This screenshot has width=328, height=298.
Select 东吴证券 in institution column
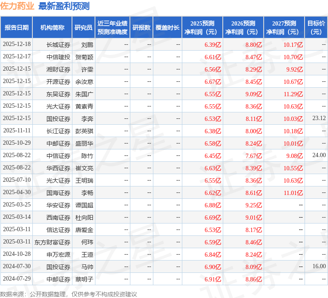(58, 94)
